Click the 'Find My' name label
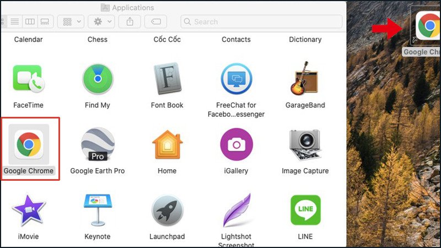This screenshot has width=441, height=248. 98,105
